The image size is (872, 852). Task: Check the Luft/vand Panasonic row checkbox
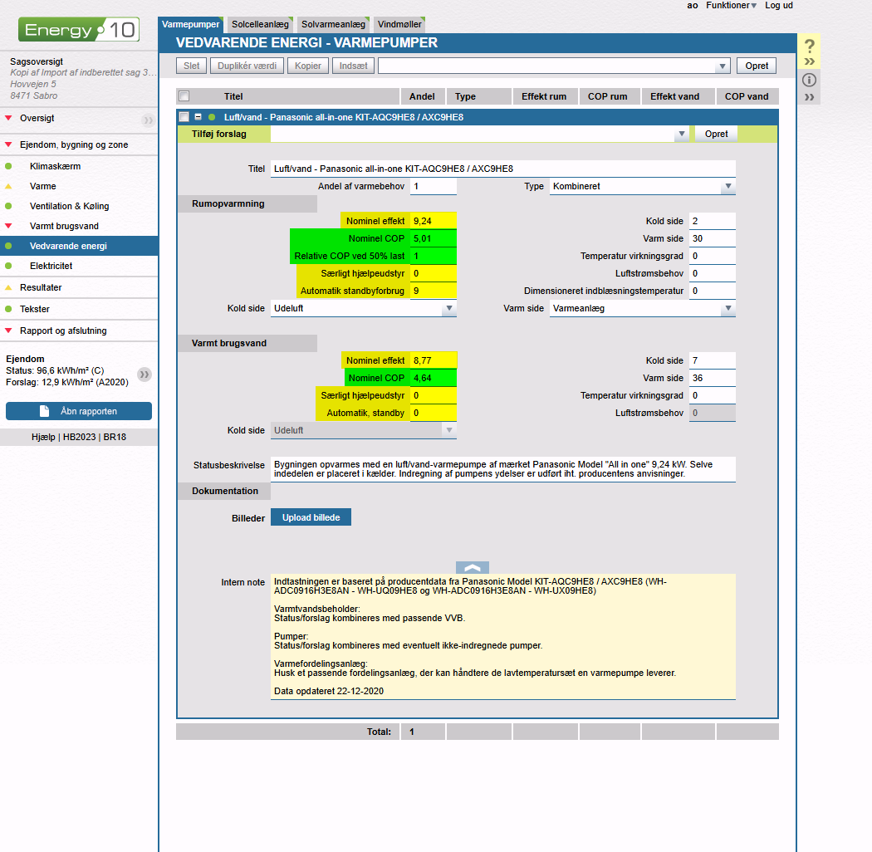pos(184,117)
